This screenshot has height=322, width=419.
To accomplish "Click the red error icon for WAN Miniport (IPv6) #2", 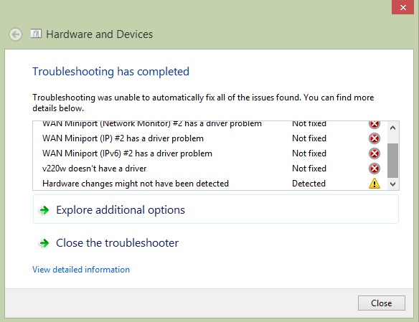I will pyautogui.click(x=374, y=153).
